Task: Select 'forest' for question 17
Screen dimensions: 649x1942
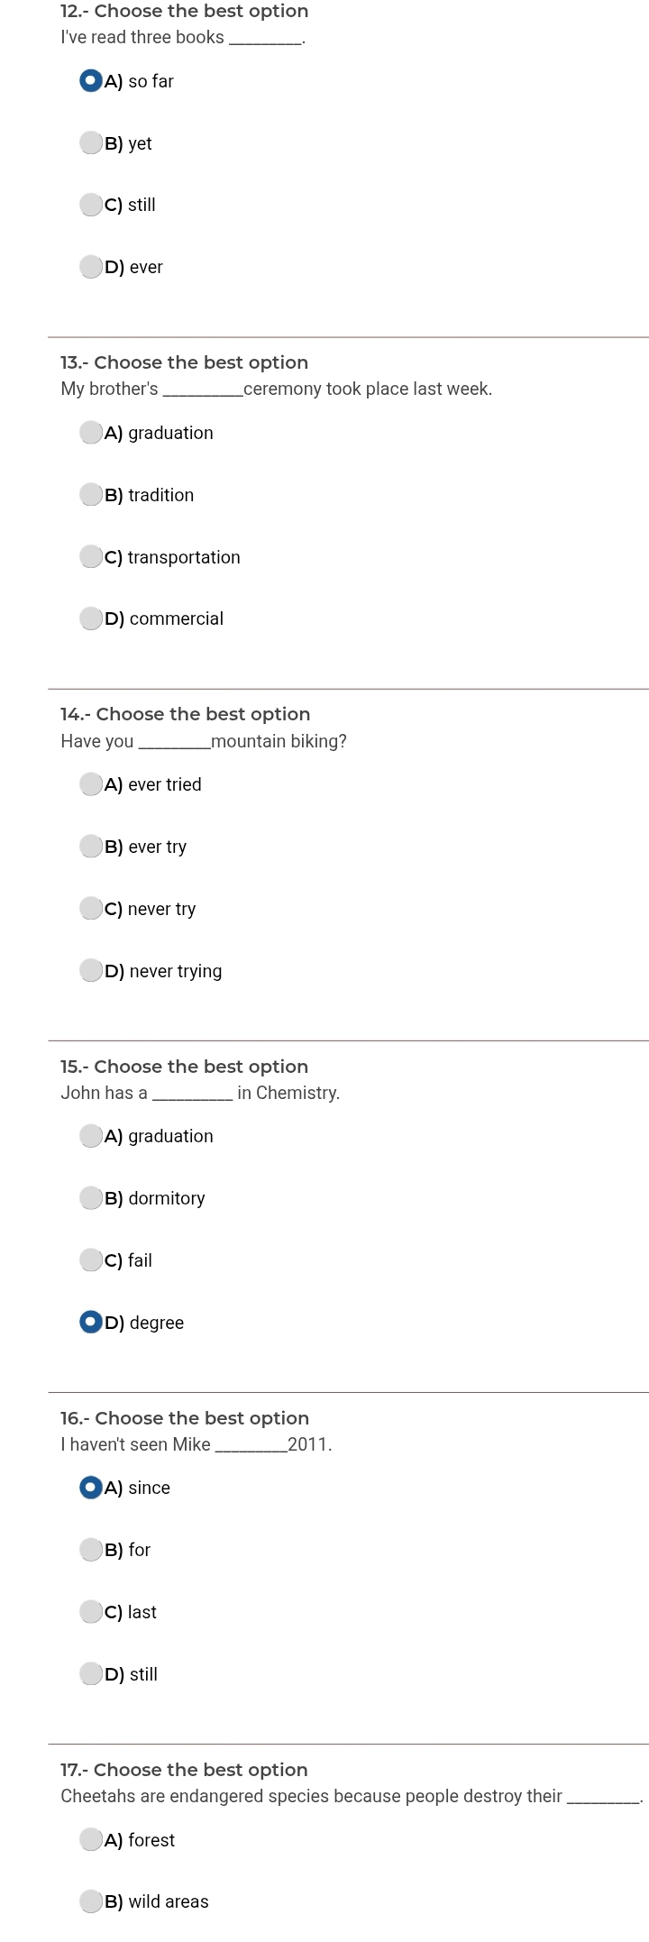Action: tap(91, 1839)
